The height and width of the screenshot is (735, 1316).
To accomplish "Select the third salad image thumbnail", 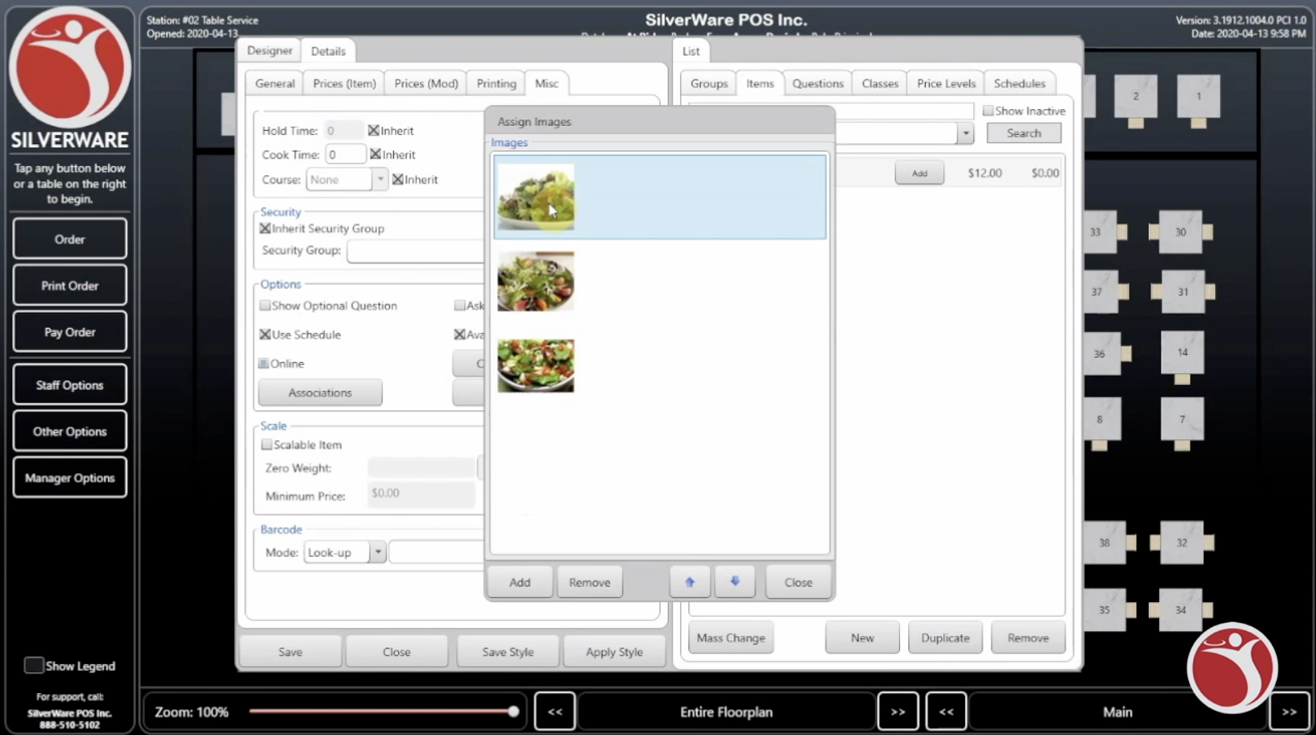I will tap(535, 366).
